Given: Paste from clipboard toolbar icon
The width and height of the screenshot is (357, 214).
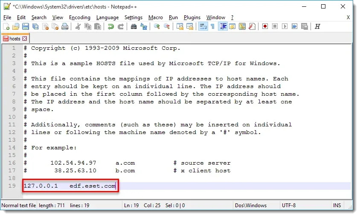Looking at the screenshot, I should coord(97,26).
